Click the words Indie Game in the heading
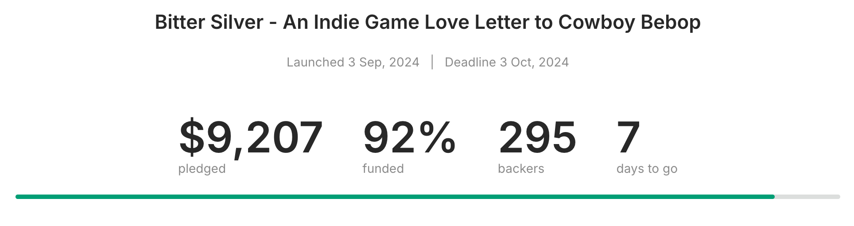This screenshot has height=226, width=854. [x=366, y=22]
